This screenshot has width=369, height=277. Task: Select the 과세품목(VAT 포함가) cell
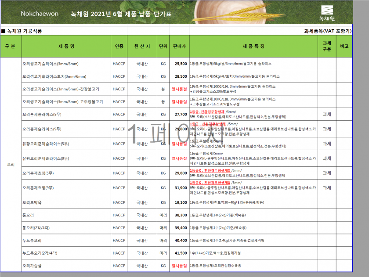pos(328,31)
